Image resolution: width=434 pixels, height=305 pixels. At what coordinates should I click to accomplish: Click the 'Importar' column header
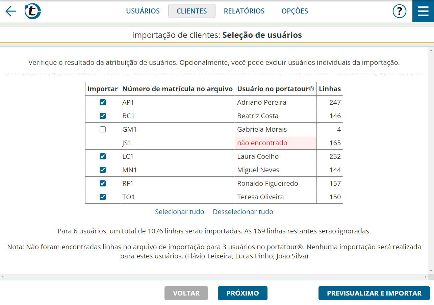click(103, 89)
